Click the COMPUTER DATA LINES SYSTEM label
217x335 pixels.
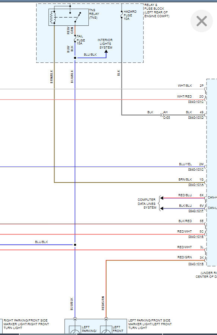pos(147,203)
